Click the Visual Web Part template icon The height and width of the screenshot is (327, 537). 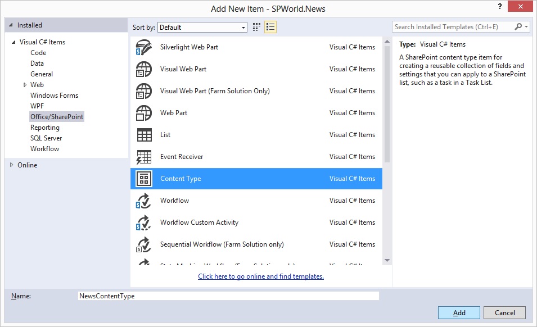[x=144, y=69]
